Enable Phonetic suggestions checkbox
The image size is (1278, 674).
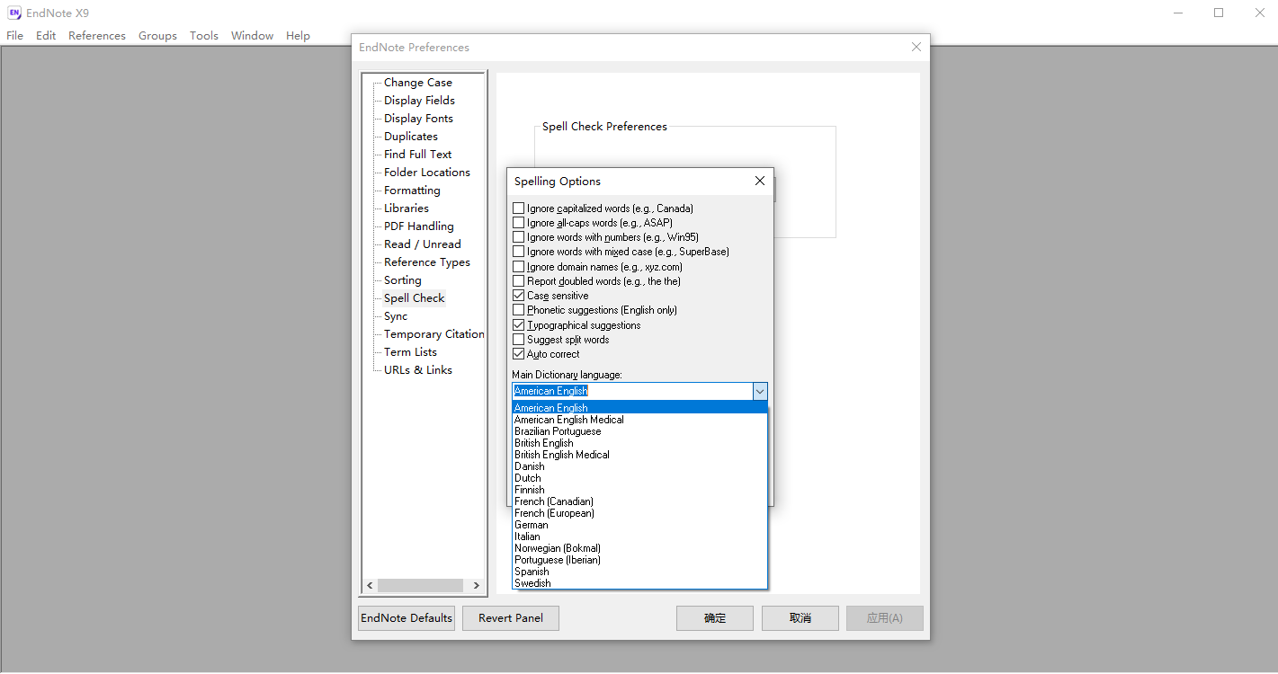pyautogui.click(x=518, y=310)
